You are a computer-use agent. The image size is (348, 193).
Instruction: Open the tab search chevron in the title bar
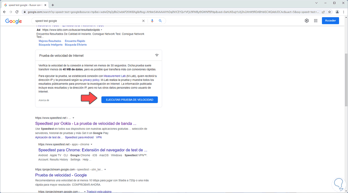(x=317, y=3)
